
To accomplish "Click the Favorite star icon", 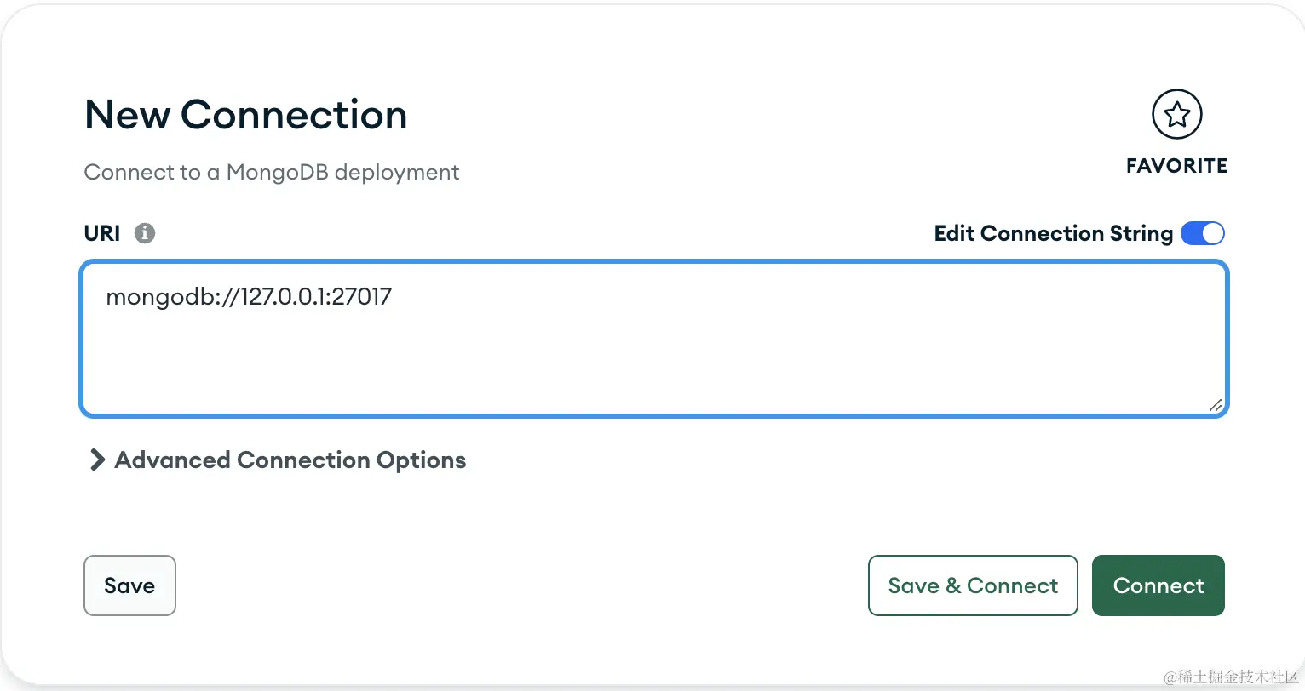I will click(1176, 115).
